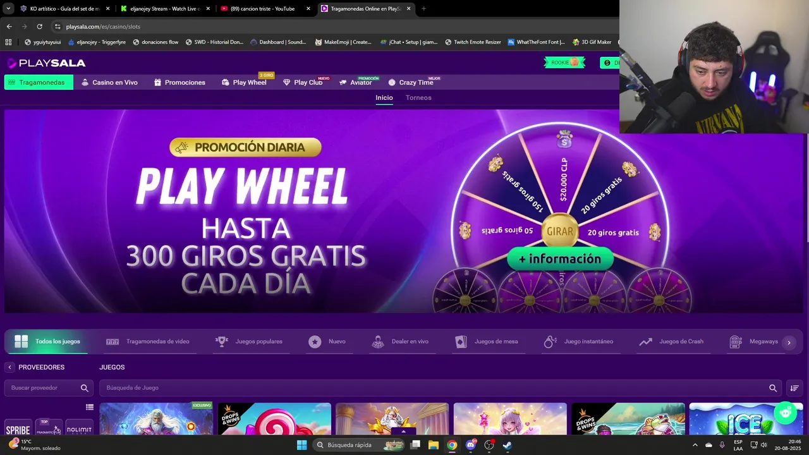Open the ICE game thumbnail

coord(746,418)
